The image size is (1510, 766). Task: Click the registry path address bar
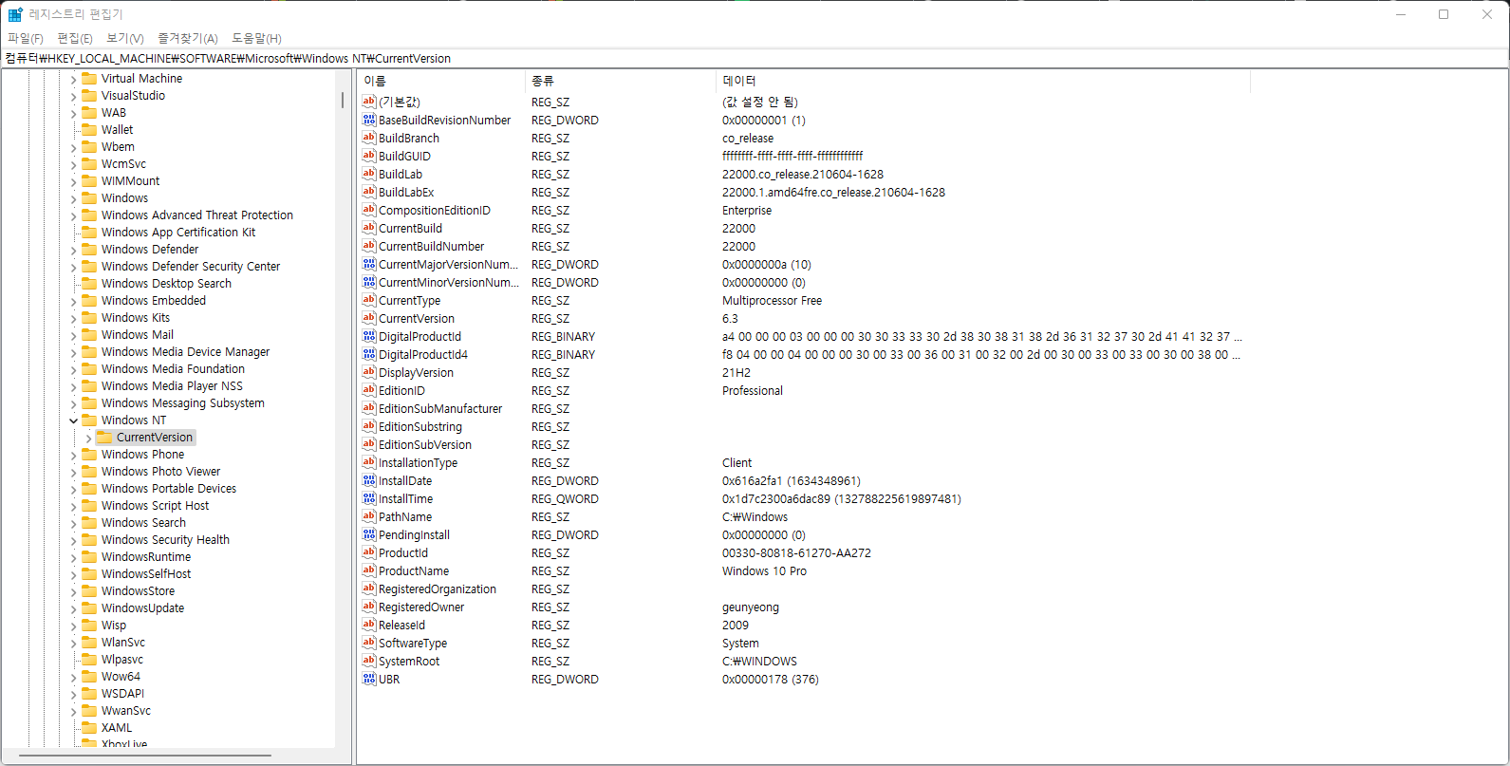tap(755, 58)
